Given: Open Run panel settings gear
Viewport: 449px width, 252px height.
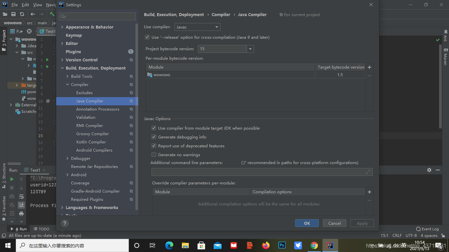Looking at the screenshot, I should point(429,170).
